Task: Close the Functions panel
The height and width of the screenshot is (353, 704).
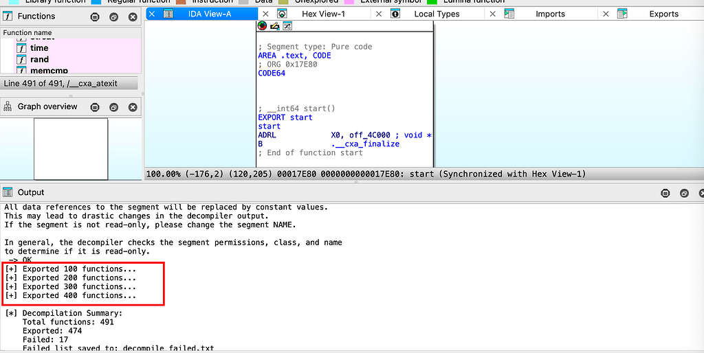Action: point(133,17)
